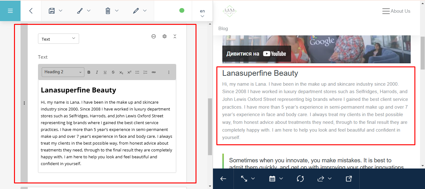Click the Blog breadcrumb in the preview

(223, 28)
